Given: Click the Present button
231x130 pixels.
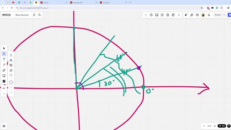Looking at the screenshot, I should coord(218,15).
